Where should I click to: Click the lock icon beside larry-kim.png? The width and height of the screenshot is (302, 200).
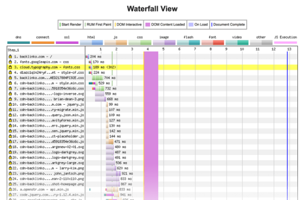coord(10,168)
